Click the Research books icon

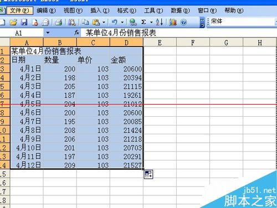pyautogui.click(x=72, y=22)
